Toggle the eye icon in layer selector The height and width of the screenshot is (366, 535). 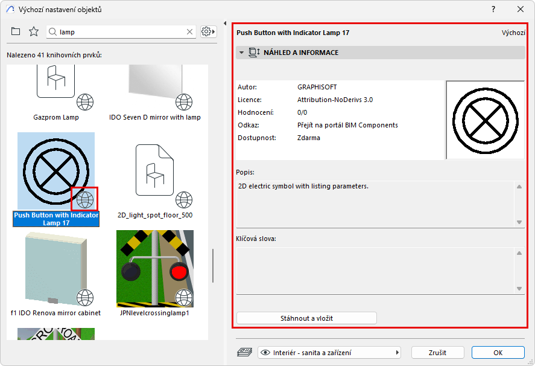click(265, 352)
